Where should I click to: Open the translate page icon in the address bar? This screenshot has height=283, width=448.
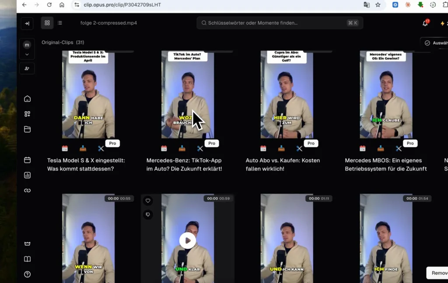pyautogui.click(x=367, y=5)
